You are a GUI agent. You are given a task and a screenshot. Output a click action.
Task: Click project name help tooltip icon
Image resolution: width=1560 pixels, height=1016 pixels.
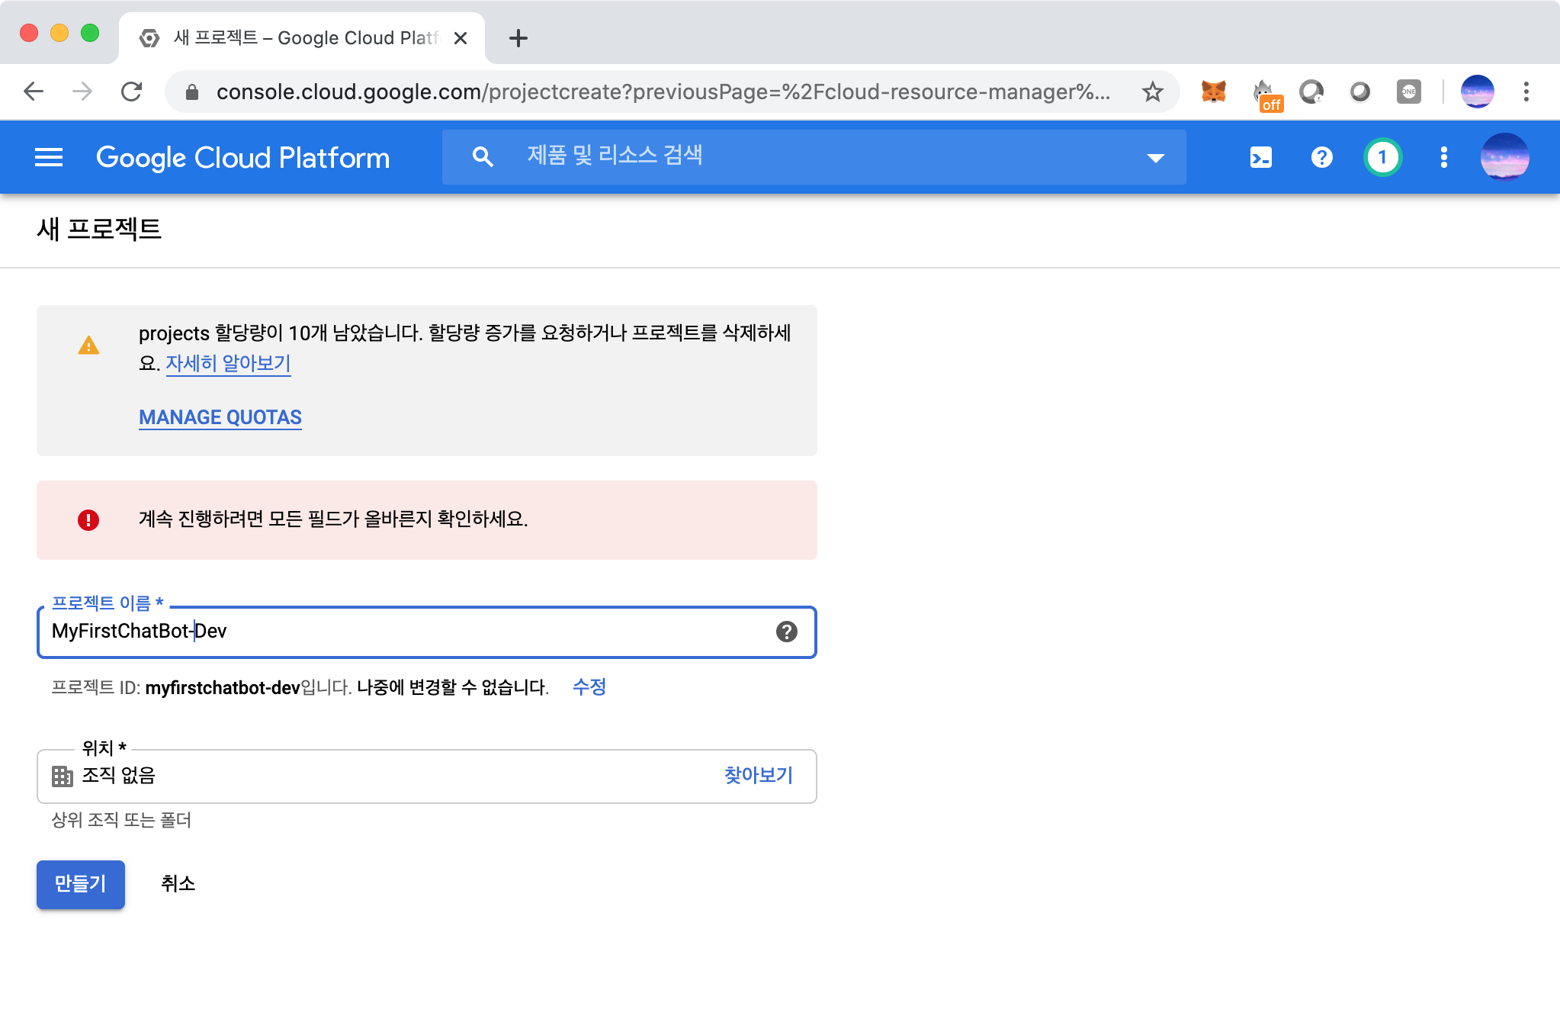point(786,632)
